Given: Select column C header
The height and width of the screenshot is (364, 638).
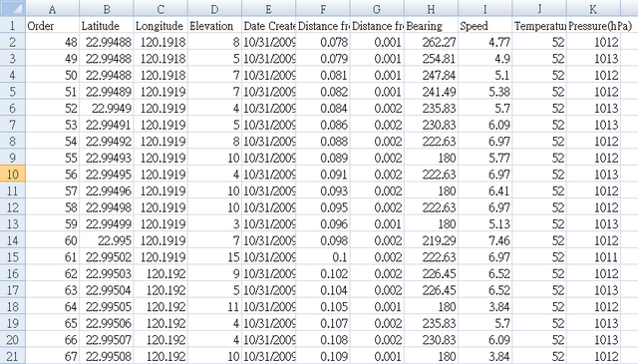Looking at the screenshot, I should click(160, 8).
